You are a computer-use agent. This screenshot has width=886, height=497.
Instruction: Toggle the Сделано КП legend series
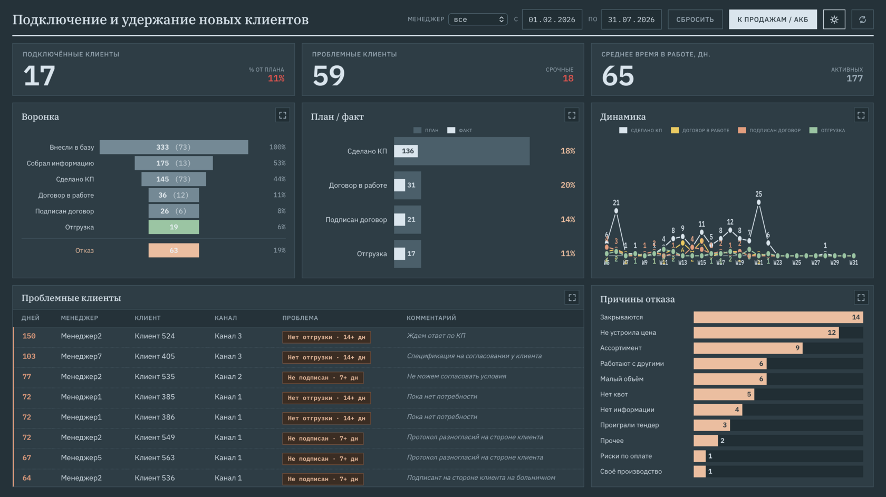tap(640, 130)
